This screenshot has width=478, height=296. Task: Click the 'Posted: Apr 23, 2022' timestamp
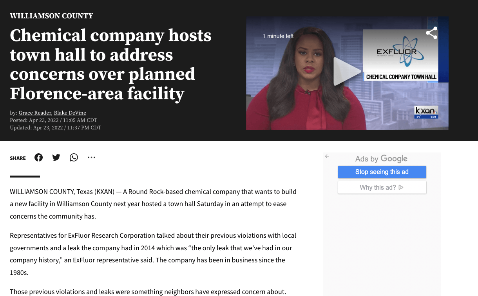(53, 120)
